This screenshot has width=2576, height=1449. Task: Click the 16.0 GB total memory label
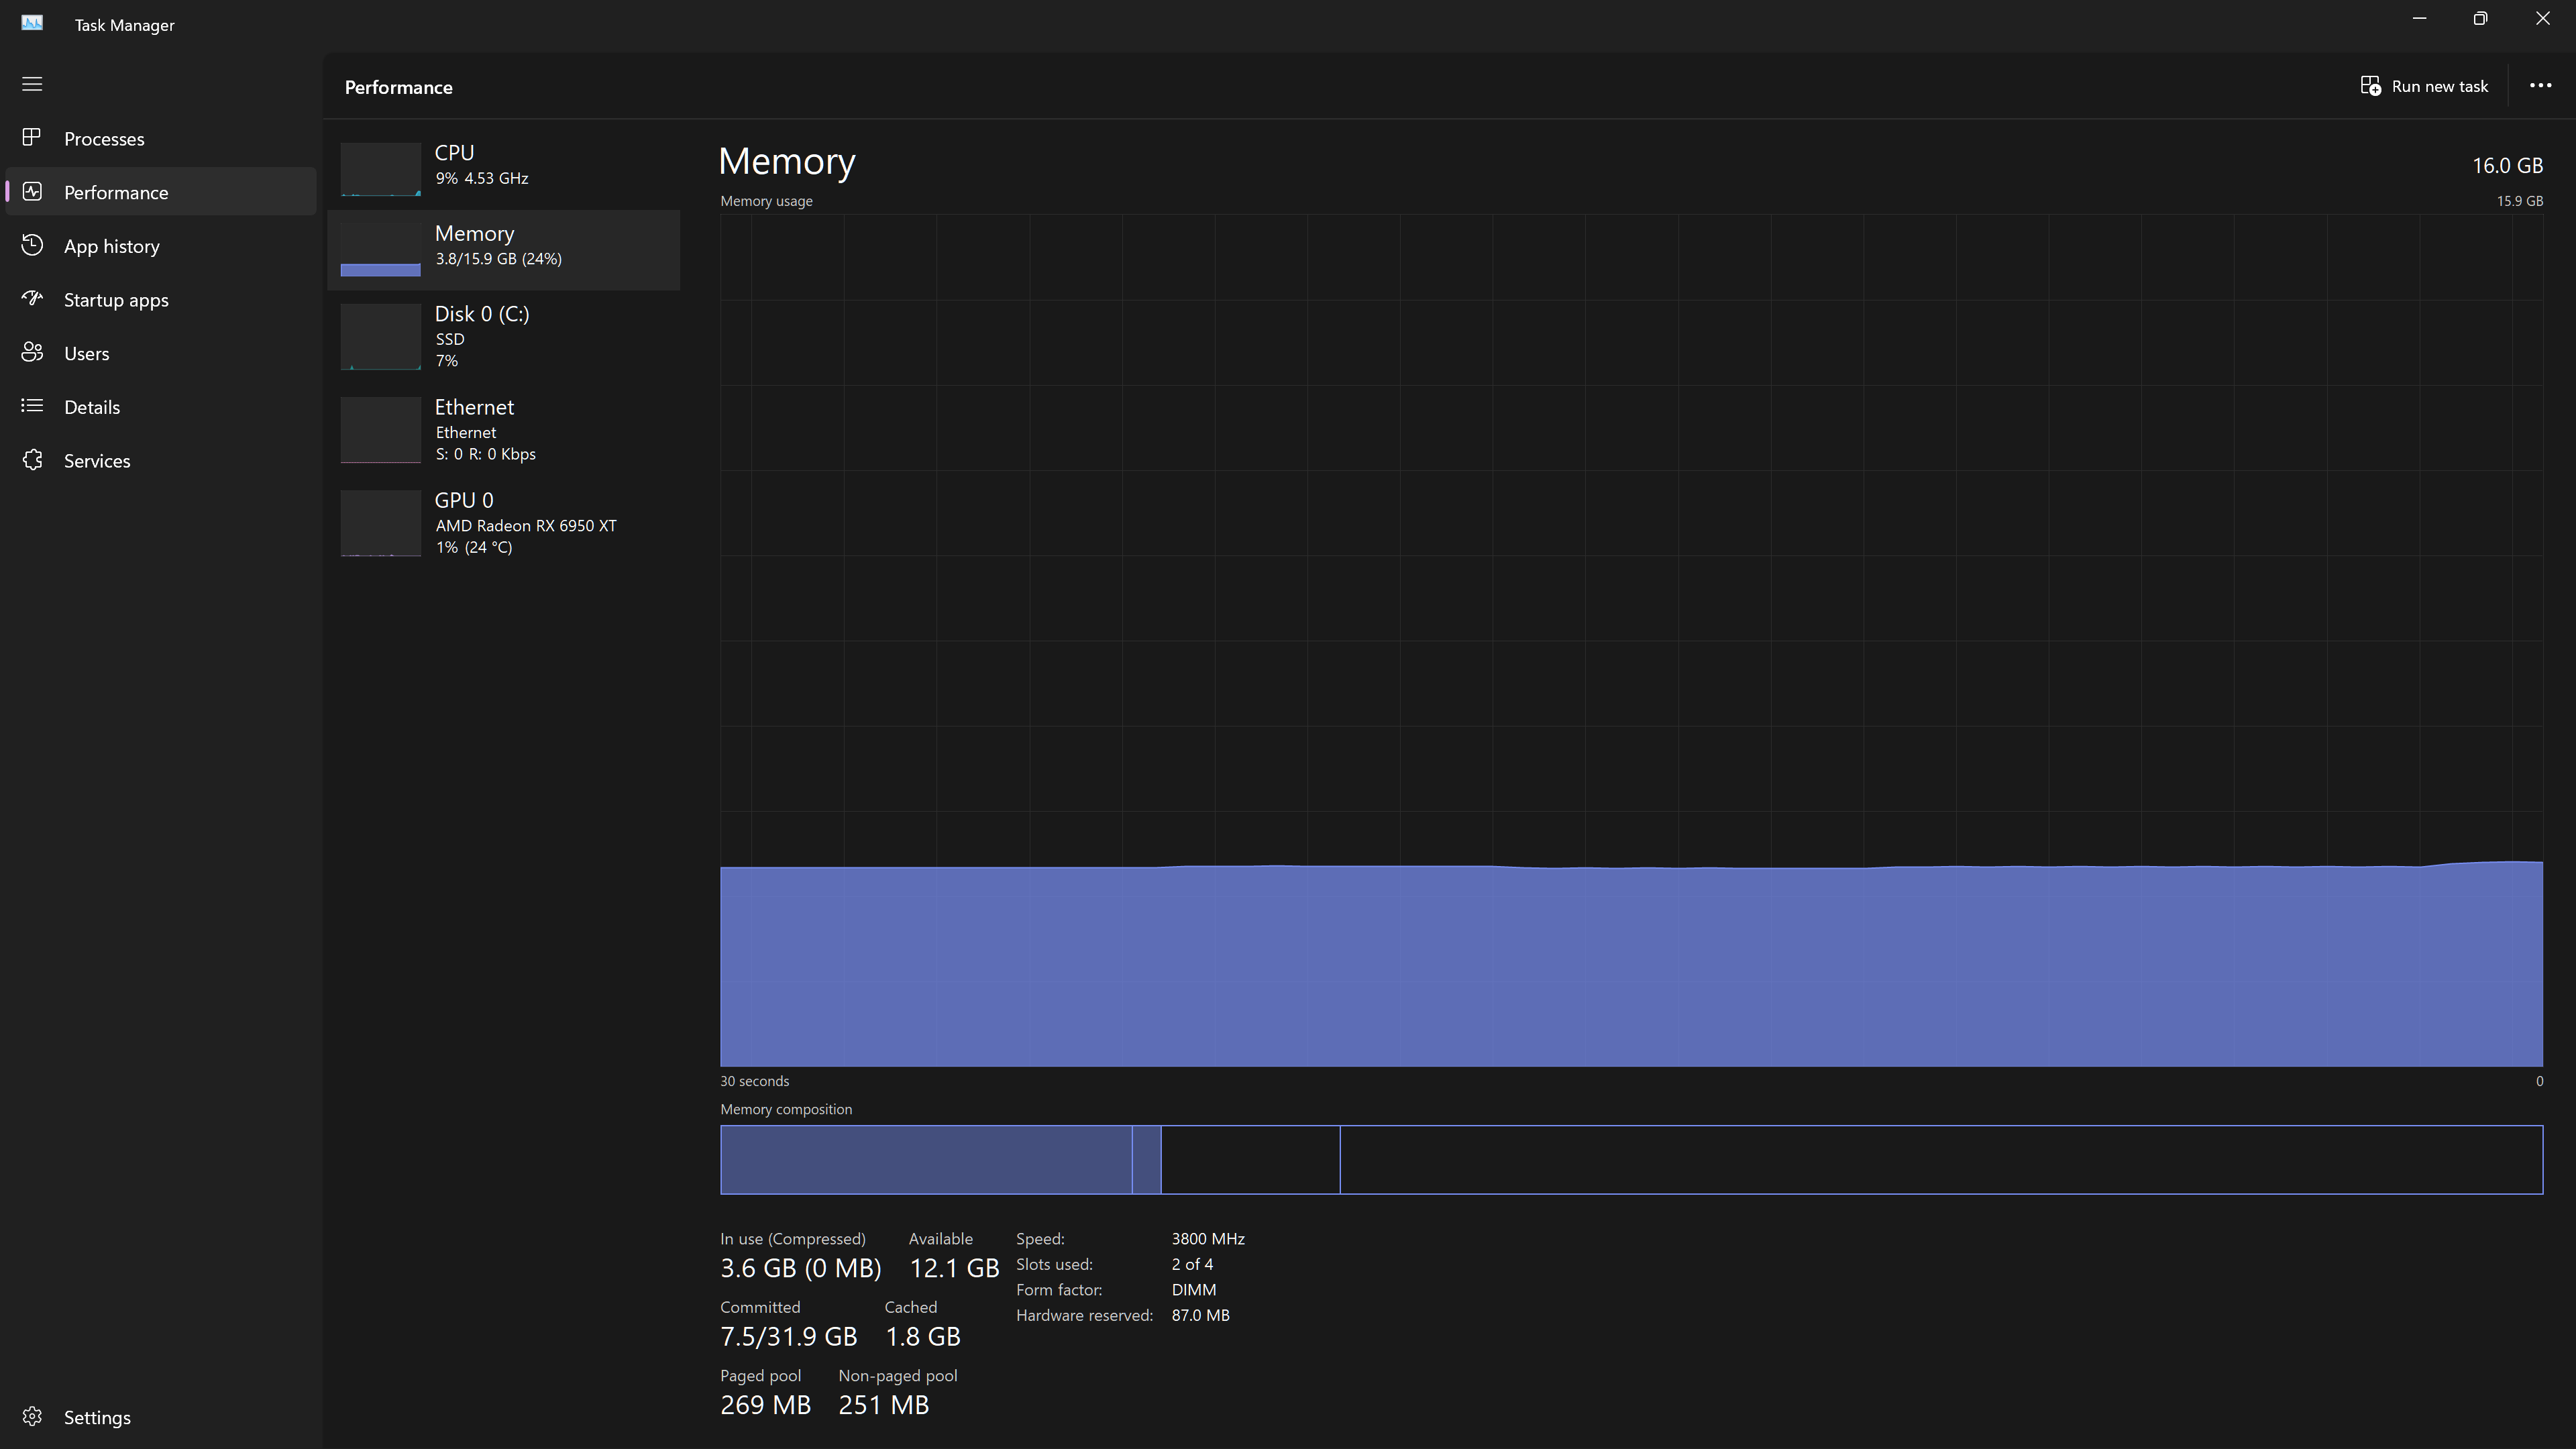(2507, 166)
